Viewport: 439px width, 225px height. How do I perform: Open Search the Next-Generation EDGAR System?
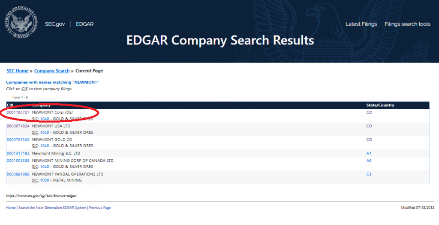pos(52,208)
